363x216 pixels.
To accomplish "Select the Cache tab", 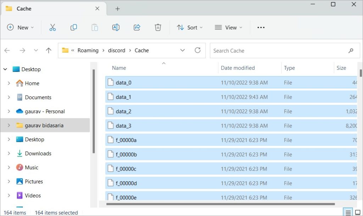I will coord(54,8).
